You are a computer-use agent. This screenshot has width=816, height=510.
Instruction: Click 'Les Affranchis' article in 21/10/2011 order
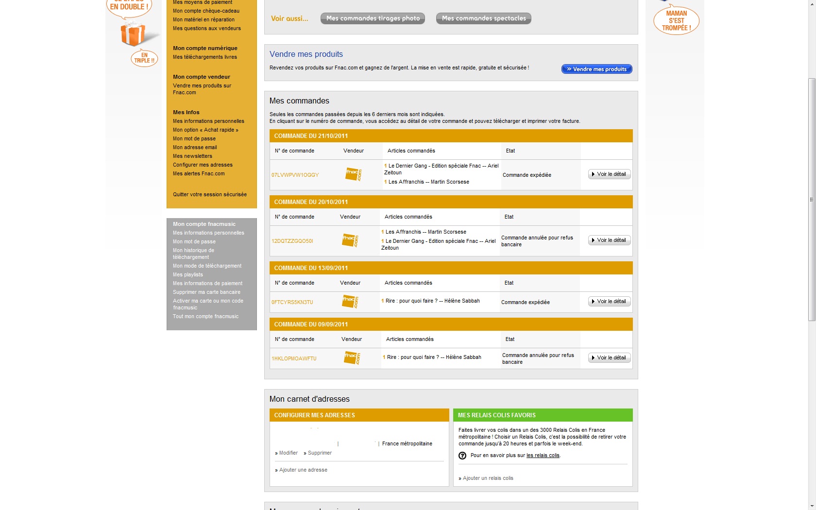click(429, 182)
